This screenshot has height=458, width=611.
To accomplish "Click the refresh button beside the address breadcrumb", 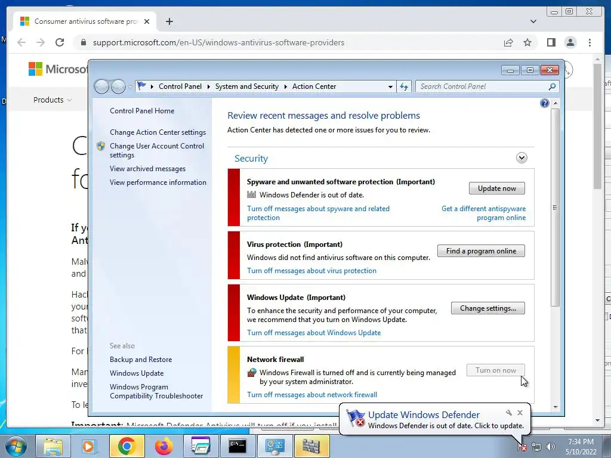I will coord(404,86).
